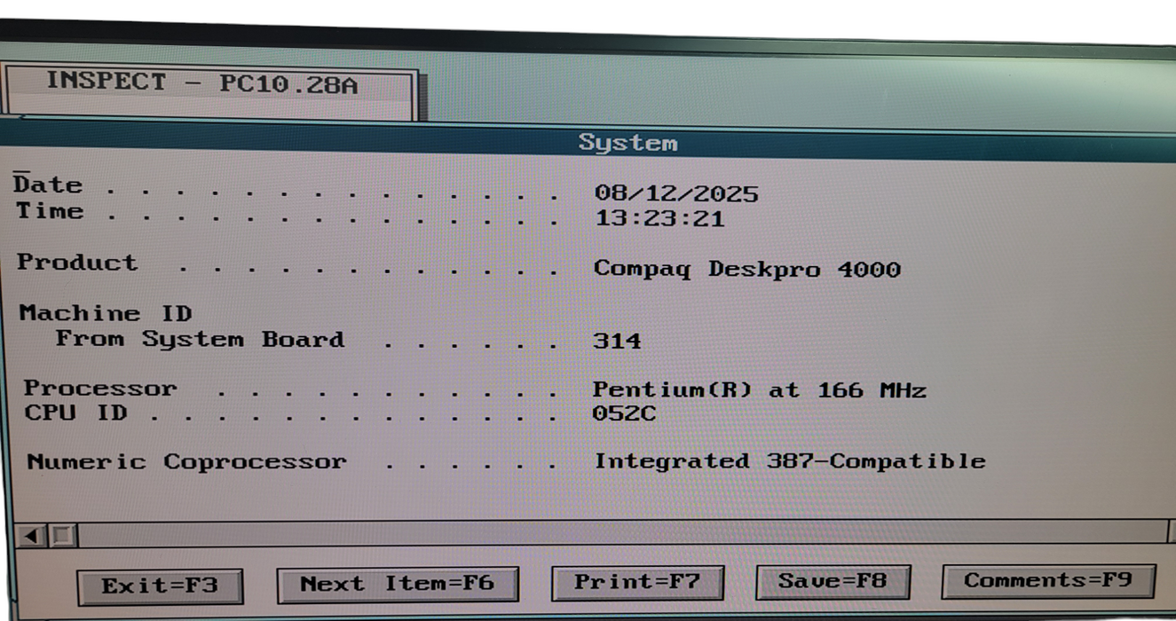Select Integrated 387-Compatible text

tap(790, 461)
